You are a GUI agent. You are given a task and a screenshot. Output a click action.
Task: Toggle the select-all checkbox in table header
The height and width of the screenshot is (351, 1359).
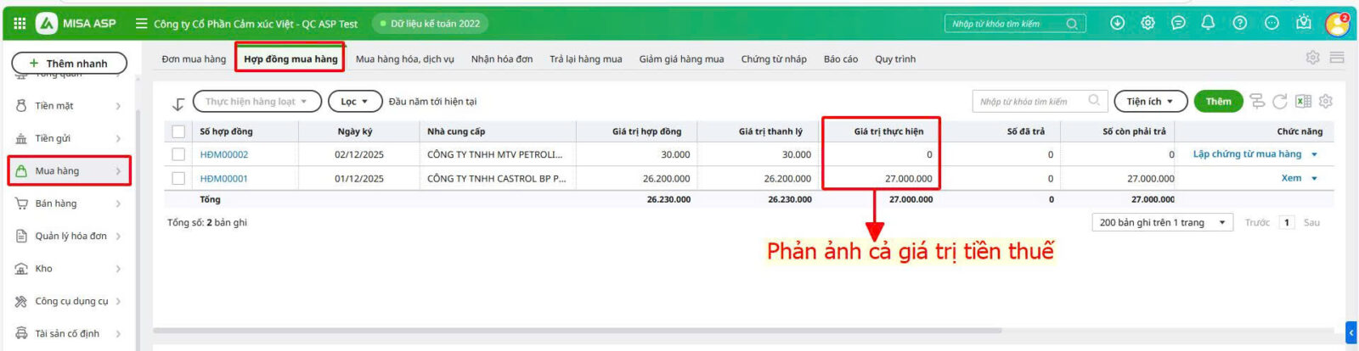[x=178, y=131]
